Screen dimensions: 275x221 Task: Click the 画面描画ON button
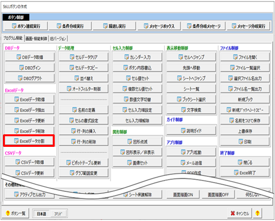183,194
